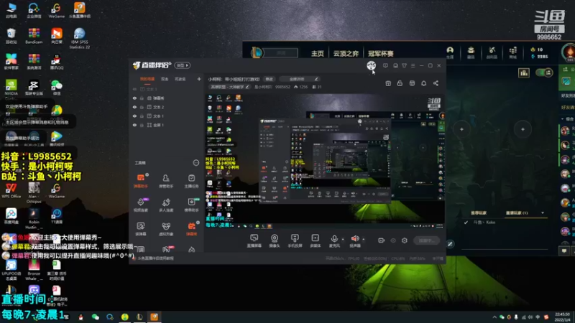Open the 弹幕助手 tool

tap(140, 181)
